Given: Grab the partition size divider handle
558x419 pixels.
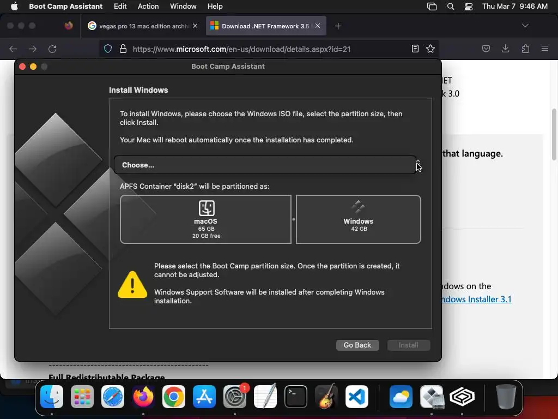Looking at the screenshot, I should coord(294,219).
